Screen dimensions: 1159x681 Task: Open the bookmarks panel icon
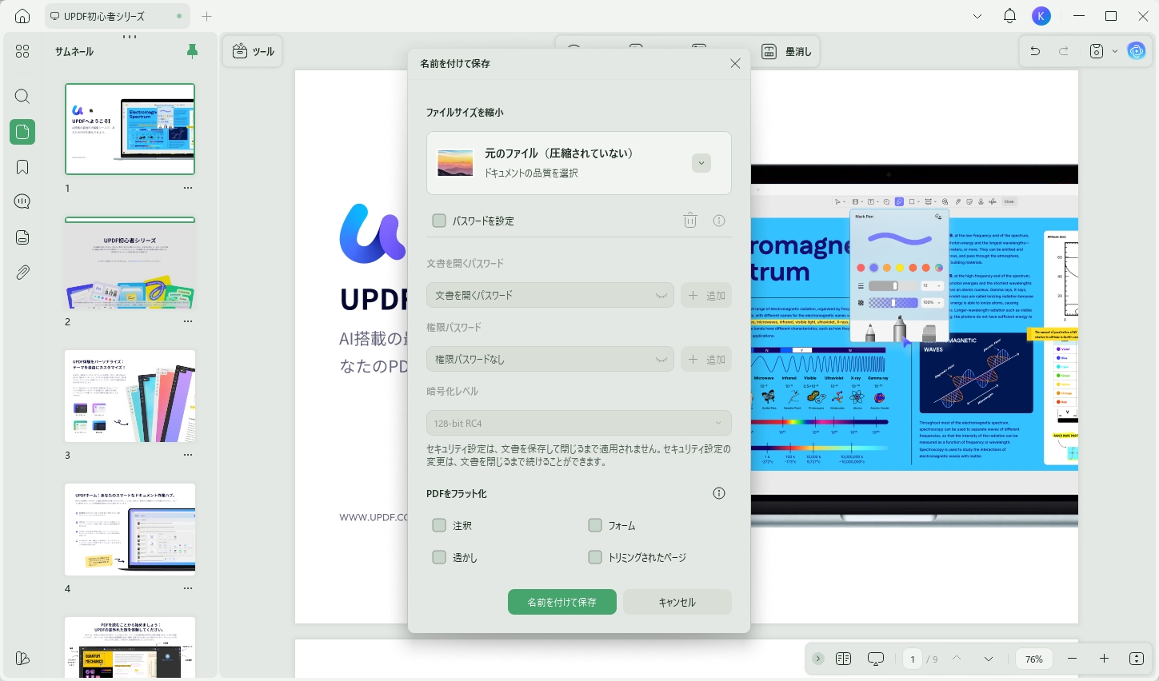pos(22,167)
